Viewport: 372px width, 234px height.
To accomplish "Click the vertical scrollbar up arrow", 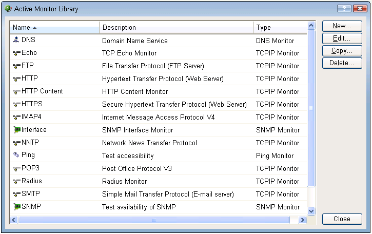I will pos(311,25).
